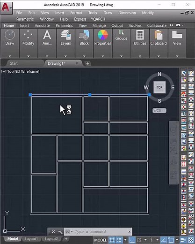Viewport: 195px width, 244px height.
Task: Open the [Top] view controls menu
Action: click(10, 71)
